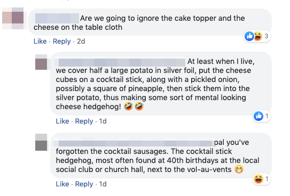This screenshot has width=290, height=196.
Task: Open the 1d timestamp under the cocktail sausages reply
Action: [103, 184]
